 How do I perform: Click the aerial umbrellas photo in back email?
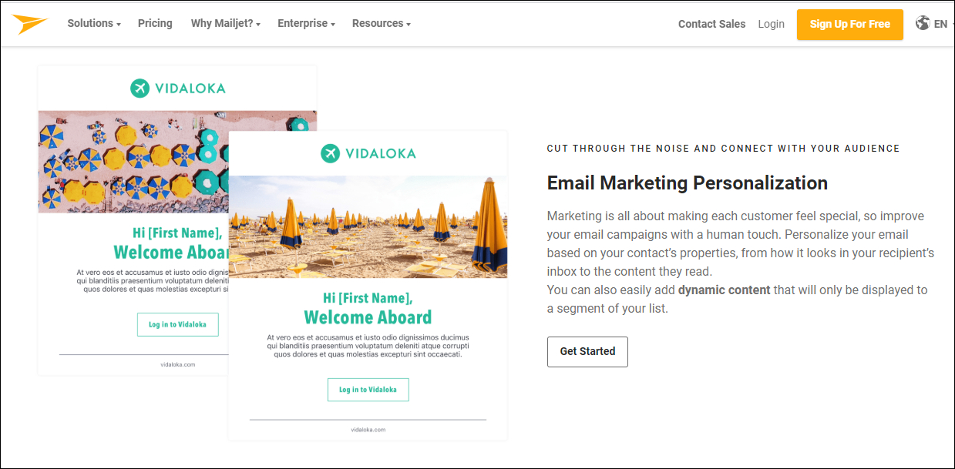tap(133, 162)
